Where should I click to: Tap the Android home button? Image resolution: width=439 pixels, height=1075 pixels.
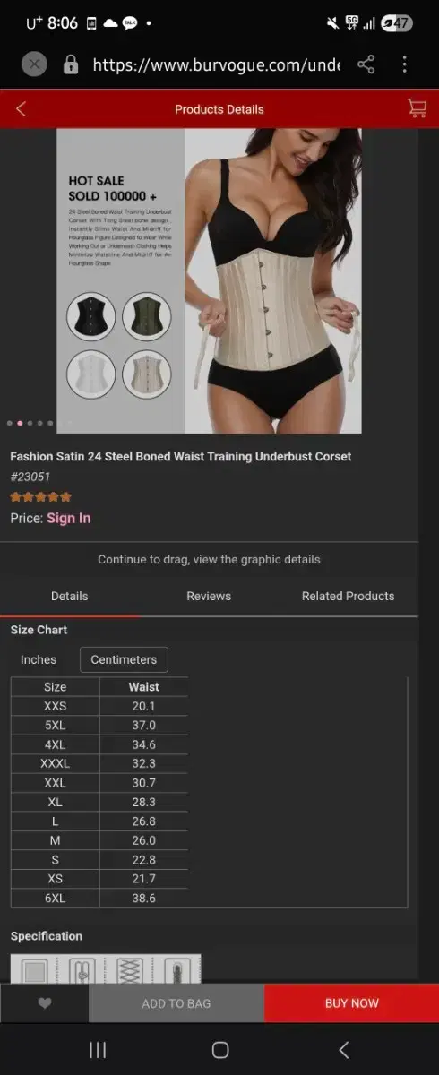[219, 1050]
